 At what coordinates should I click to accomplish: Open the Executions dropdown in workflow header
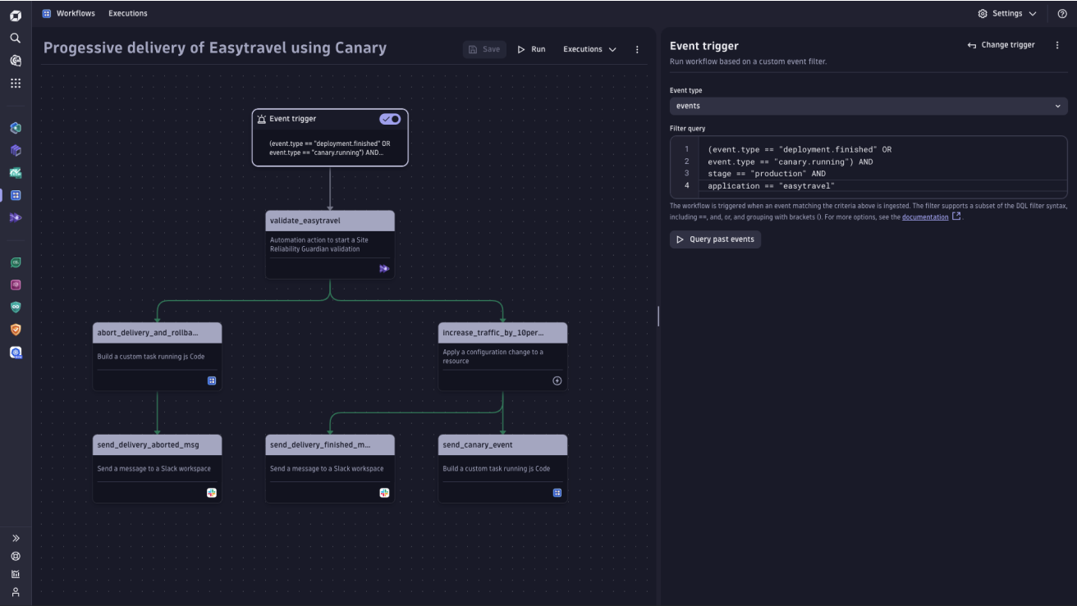coord(589,49)
